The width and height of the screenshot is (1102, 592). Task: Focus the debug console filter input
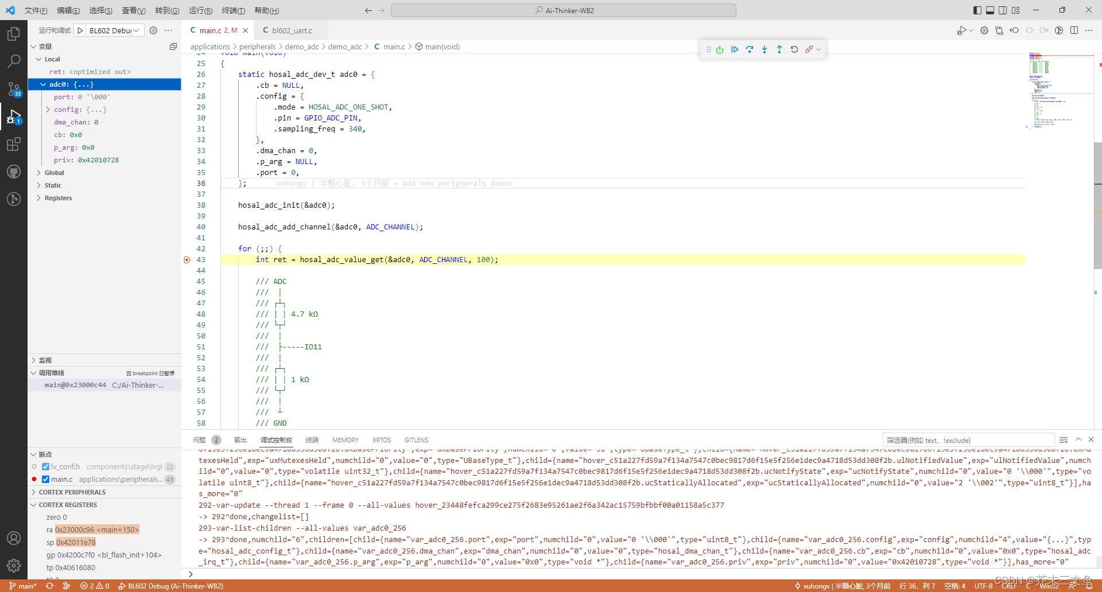969,440
